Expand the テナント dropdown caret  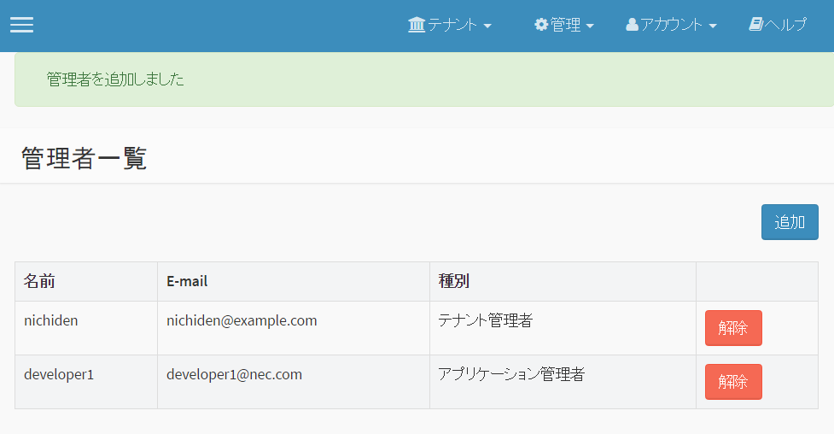(487, 26)
